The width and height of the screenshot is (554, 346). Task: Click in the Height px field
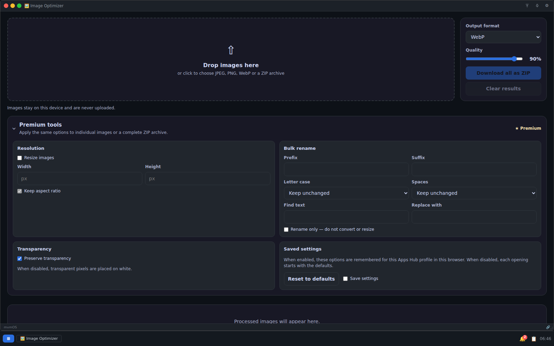click(x=207, y=179)
